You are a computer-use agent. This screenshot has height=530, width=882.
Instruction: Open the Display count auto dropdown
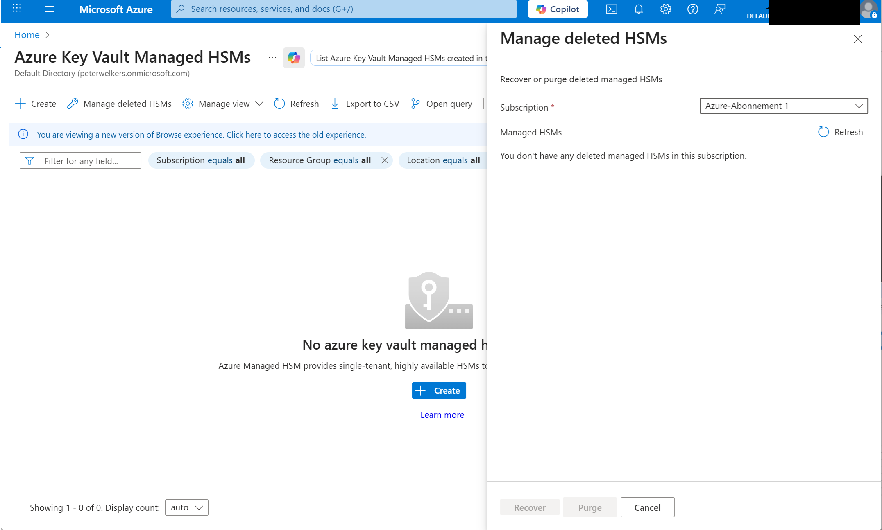pos(186,507)
